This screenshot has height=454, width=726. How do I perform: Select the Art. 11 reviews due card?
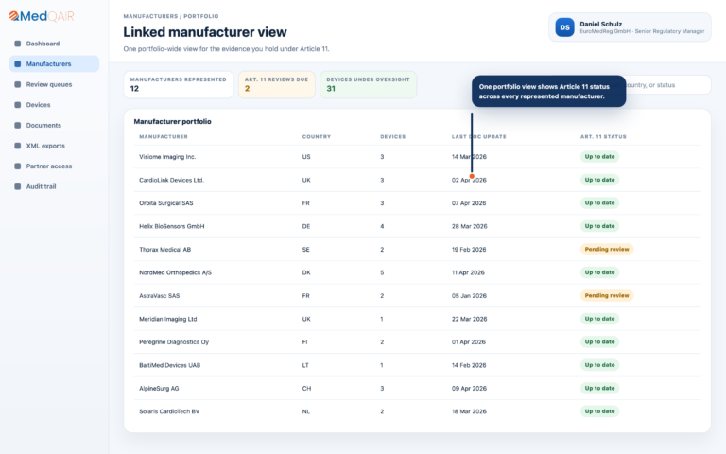[276, 84]
